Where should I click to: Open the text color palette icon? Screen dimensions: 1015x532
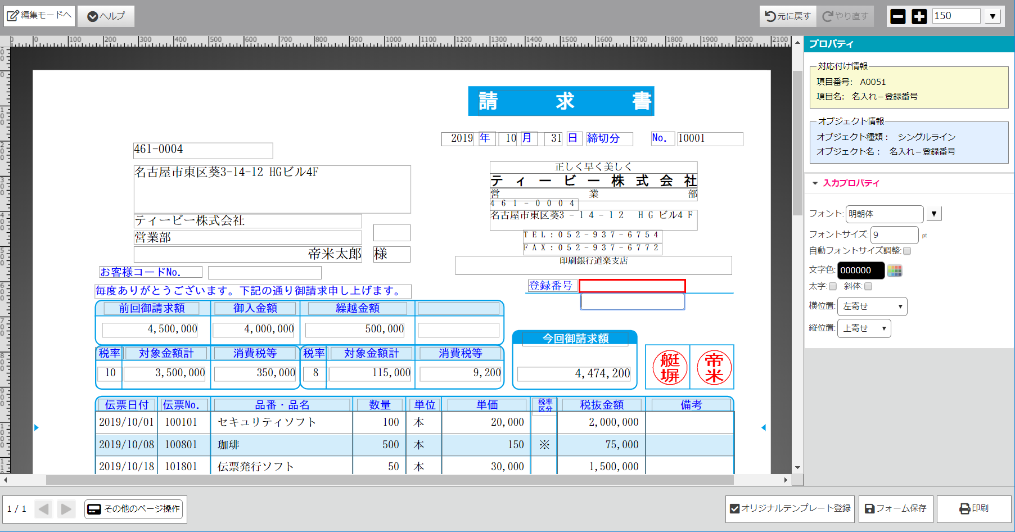[x=894, y=270]
